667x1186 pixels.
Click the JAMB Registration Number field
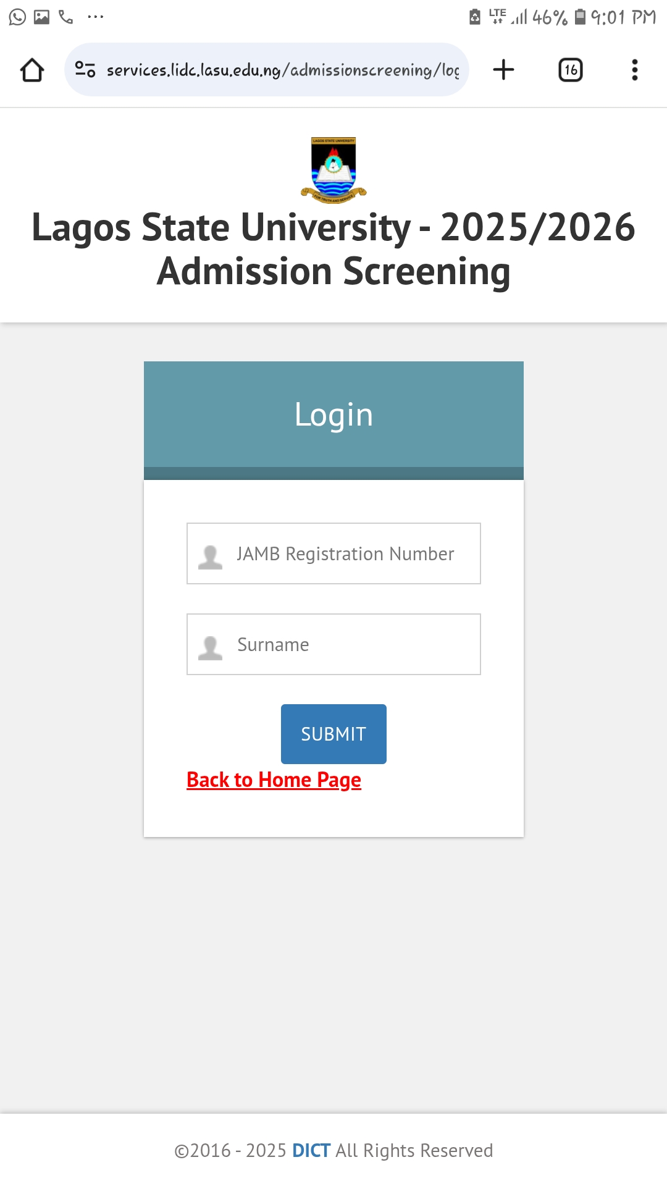(333, 553)
